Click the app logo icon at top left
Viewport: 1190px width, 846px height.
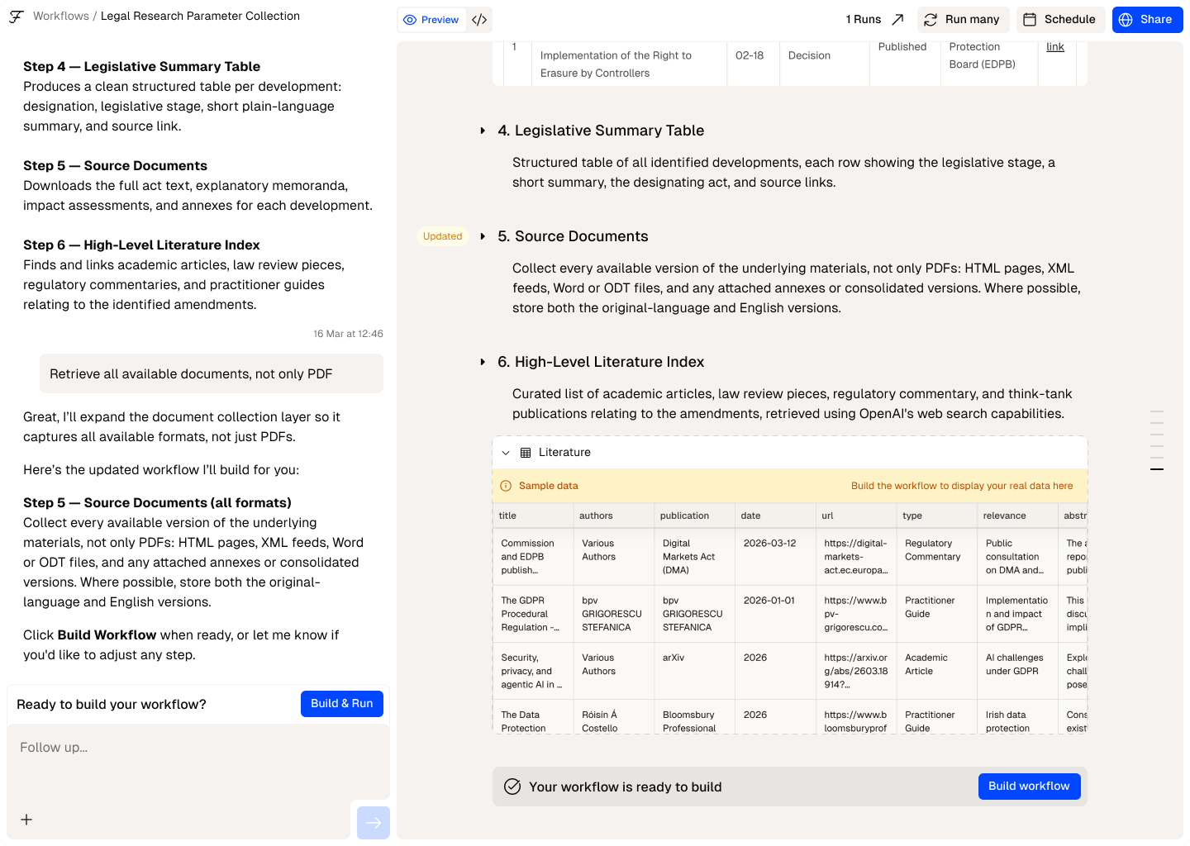pyautogui.click(x=16, y=17)
